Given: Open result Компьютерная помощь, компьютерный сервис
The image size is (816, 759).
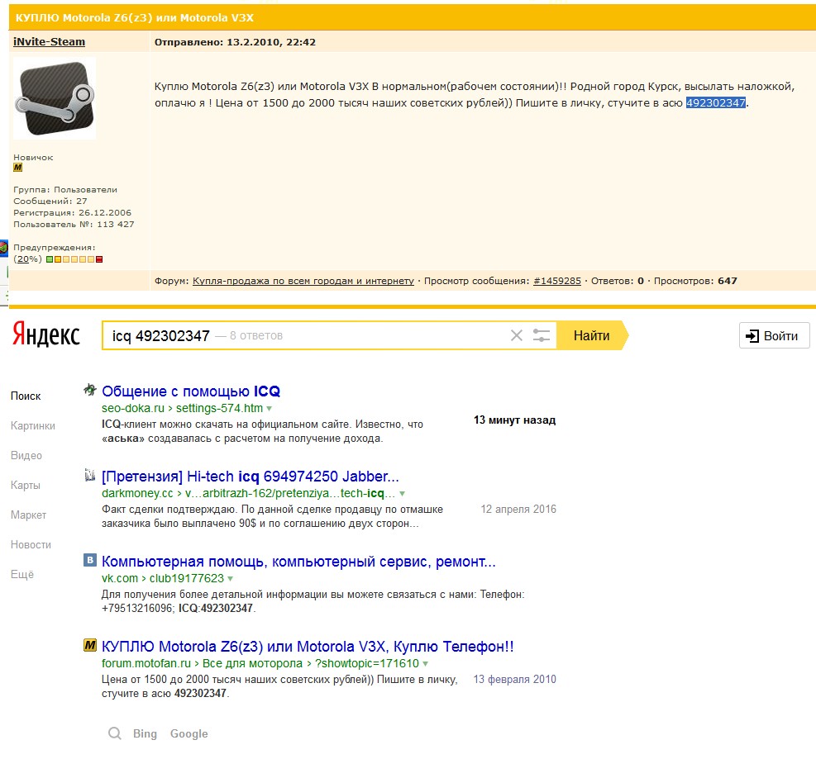Looking at the screenshot, I should [298, 562].
